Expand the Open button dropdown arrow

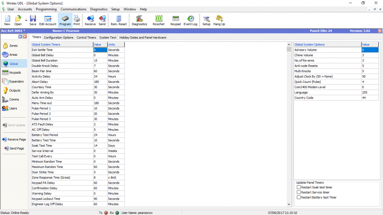pyautogui.click(x=26, y=20)
